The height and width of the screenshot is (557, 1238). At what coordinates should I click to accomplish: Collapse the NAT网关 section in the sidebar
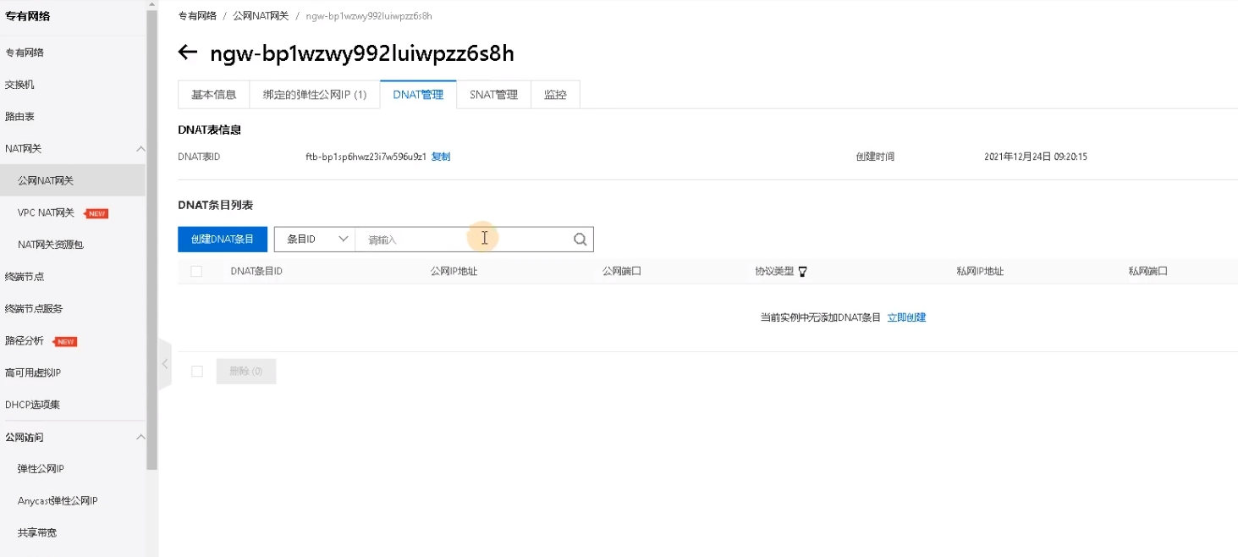[x=140, y=148]
